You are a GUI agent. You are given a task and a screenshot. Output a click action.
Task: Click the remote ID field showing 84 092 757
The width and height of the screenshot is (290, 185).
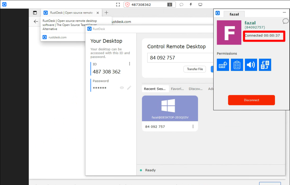click(x=180, y=58)
